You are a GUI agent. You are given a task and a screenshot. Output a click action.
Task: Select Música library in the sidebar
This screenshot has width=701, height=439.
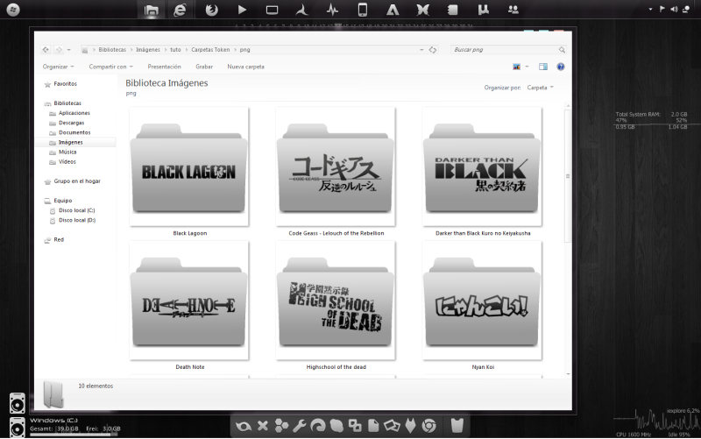click(x=67, y=152)
